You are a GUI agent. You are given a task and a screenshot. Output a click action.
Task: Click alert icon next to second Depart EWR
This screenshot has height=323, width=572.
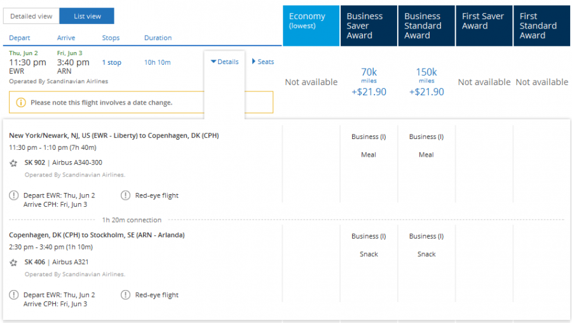(x=14, y=295)
